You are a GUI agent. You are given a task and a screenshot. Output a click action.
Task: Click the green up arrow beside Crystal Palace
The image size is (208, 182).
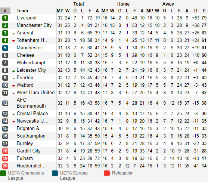[x=13, y=114]
